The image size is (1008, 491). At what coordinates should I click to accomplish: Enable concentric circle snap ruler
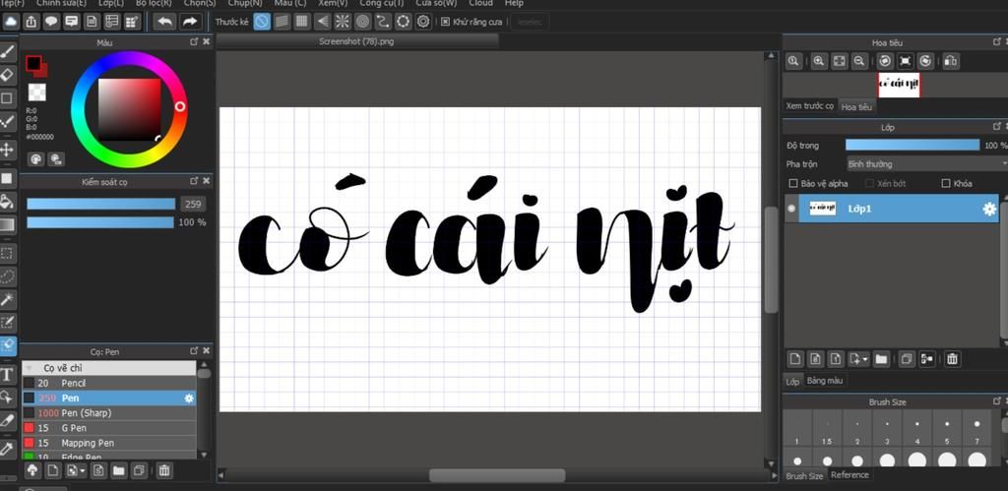pyautogui.click(x=362, y=22)
